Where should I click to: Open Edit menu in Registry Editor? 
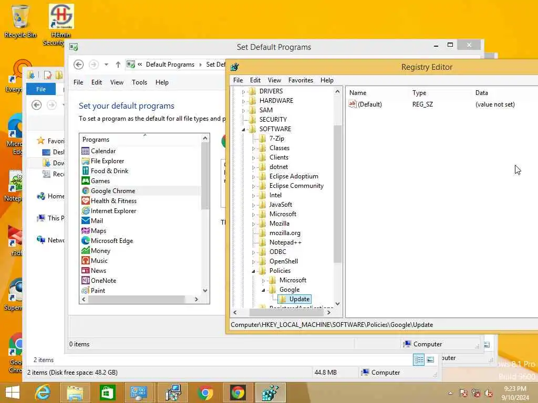[x=255, y=80]
